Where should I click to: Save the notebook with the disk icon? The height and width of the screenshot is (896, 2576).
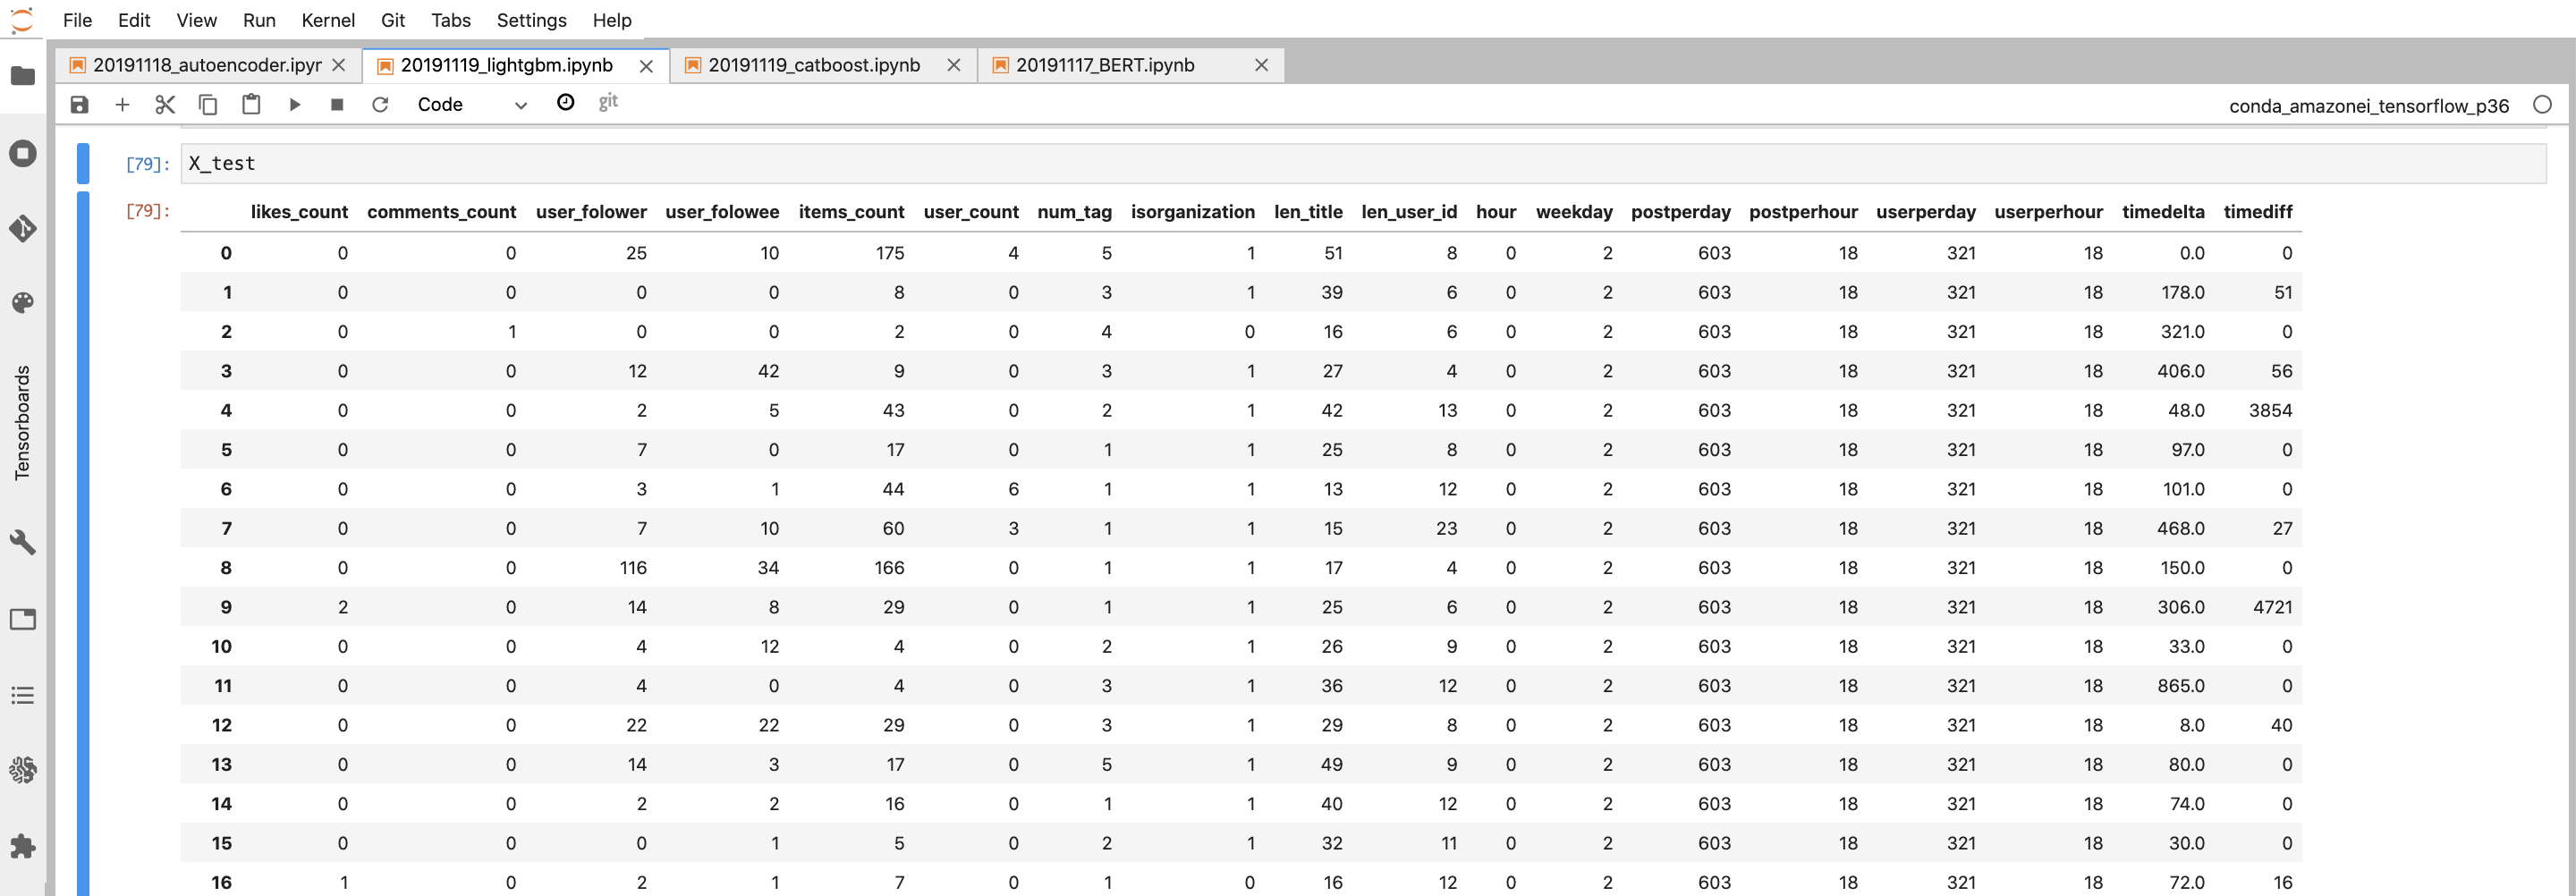click(x=79, y=104)
